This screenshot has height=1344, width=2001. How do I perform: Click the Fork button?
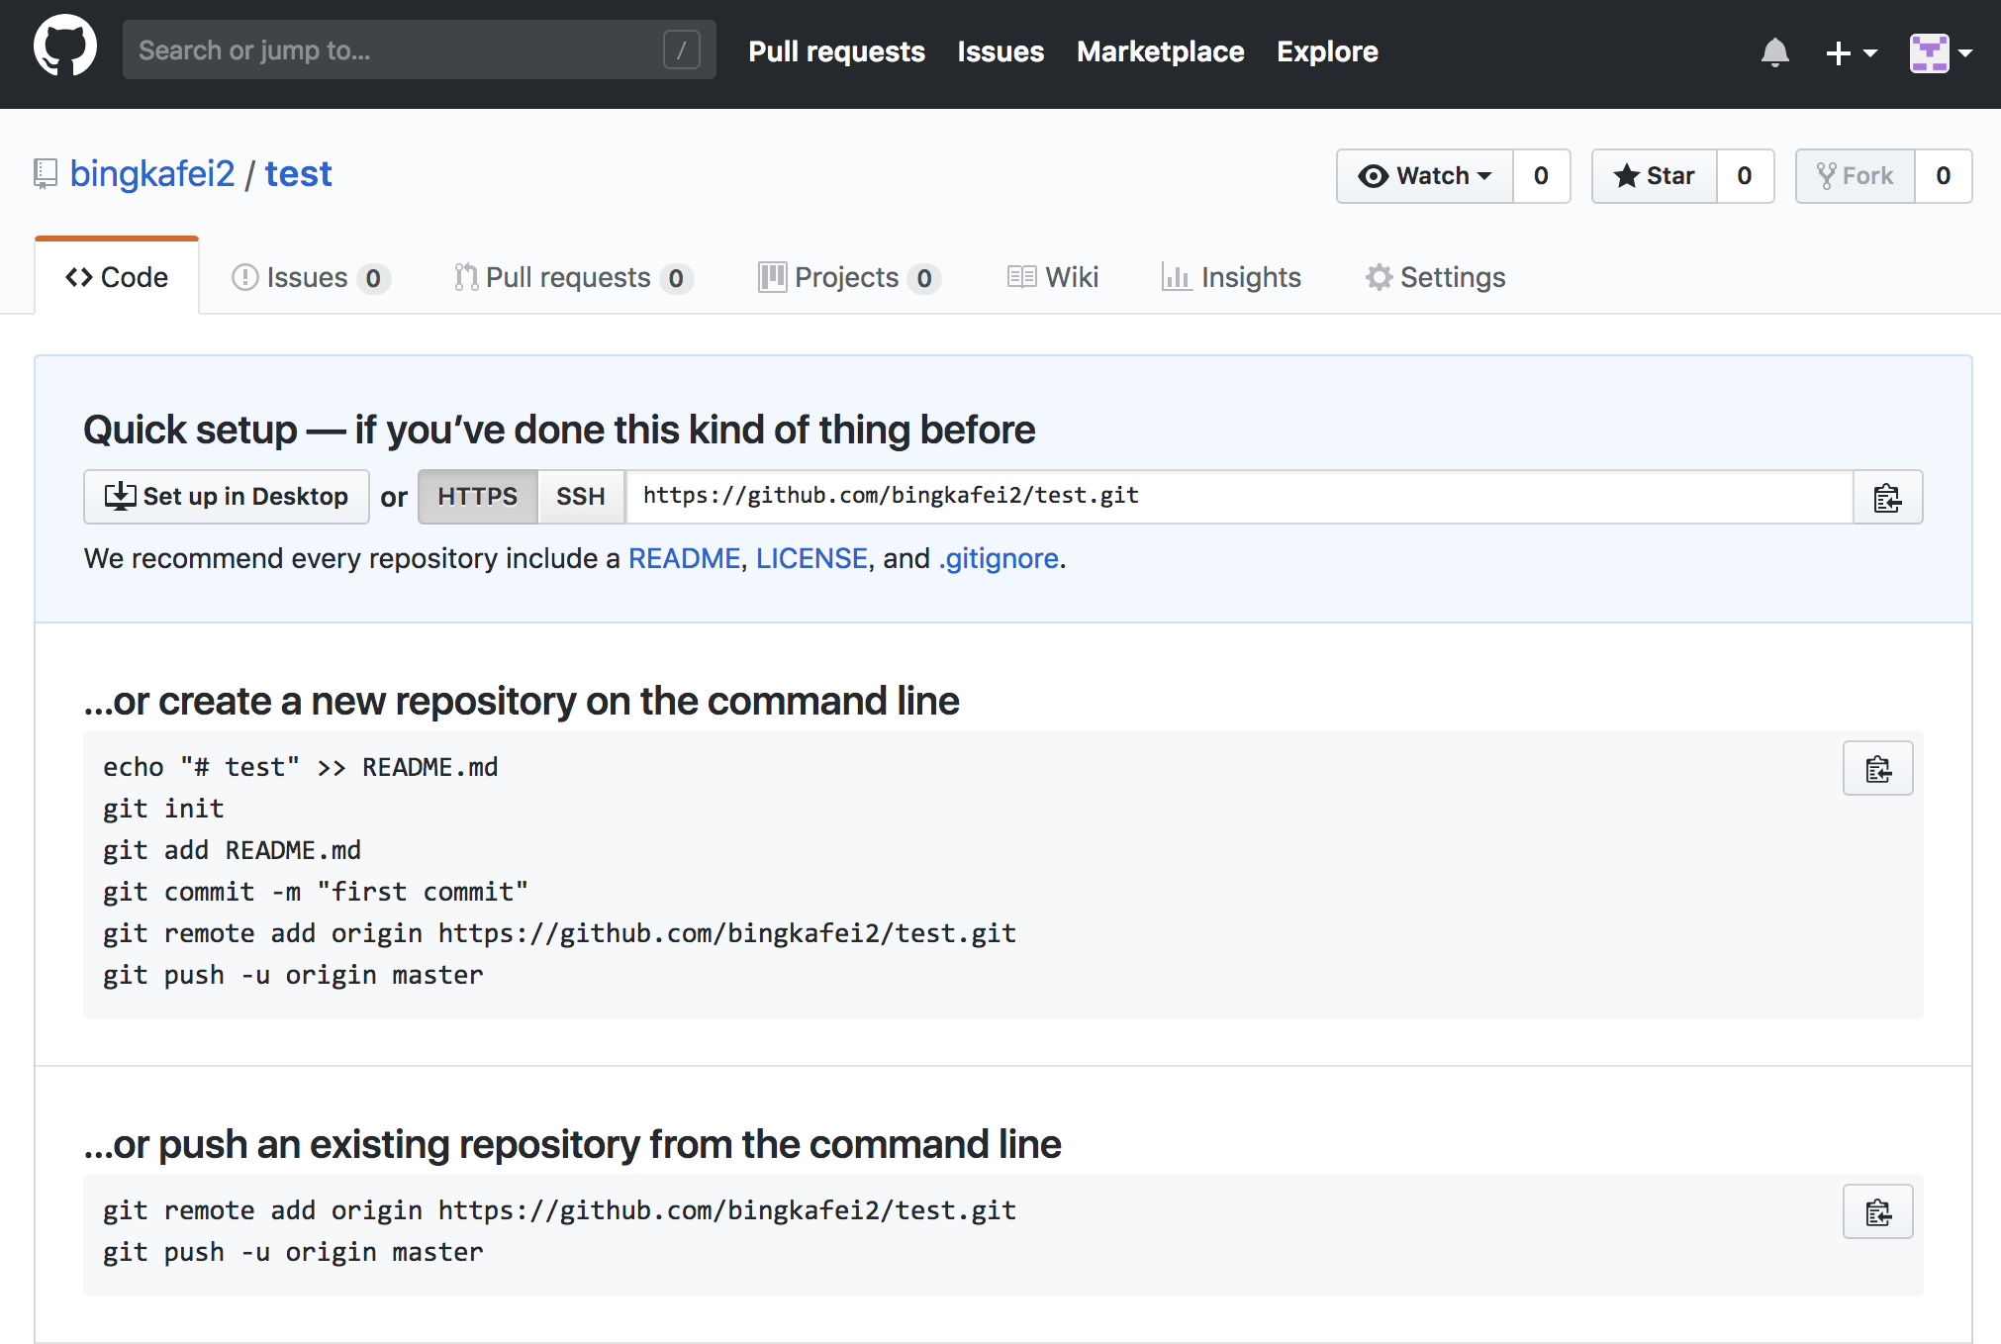coord(1855,176)
